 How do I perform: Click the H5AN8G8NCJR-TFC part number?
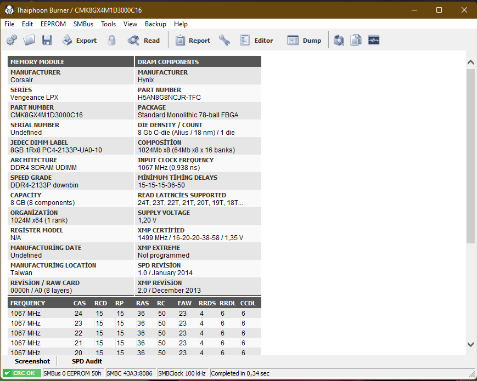tap(169, 97)
